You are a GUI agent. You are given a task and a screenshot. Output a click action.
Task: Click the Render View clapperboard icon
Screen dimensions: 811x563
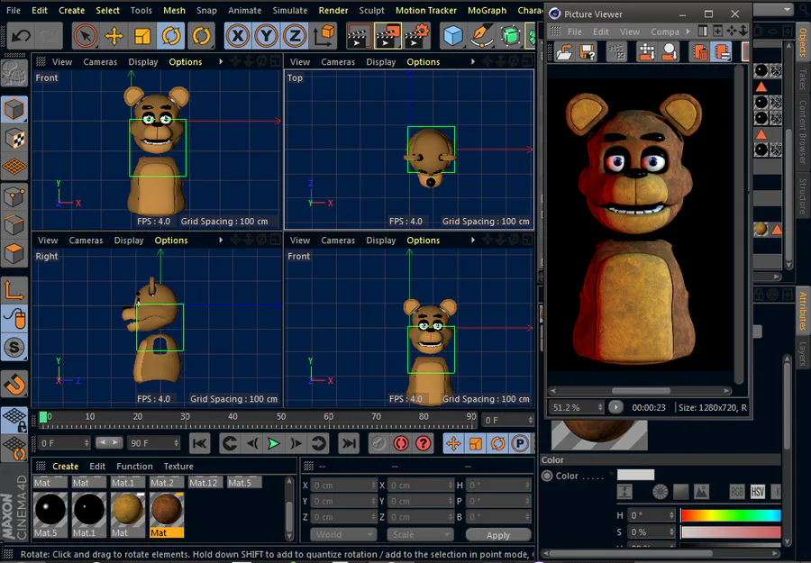click(358, 36)
